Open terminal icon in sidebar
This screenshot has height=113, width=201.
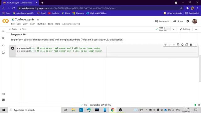[x=3, y=100]
